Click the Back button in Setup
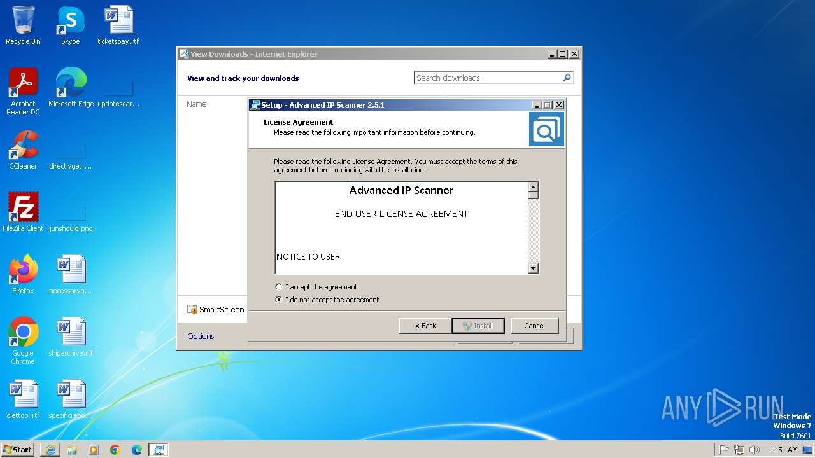Screen dimensions: 815x458 (425, 326)
